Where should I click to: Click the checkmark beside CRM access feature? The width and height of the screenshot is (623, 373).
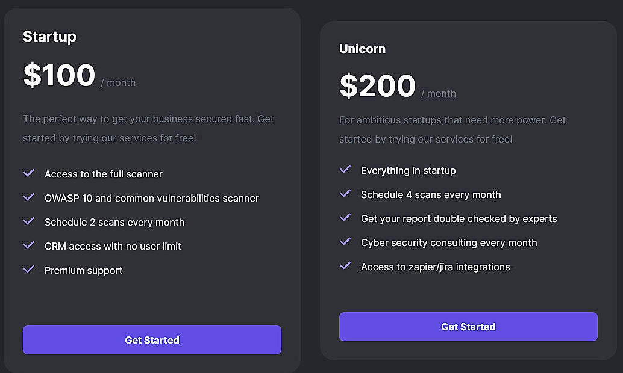pyautogui.click(x=29, y=245)
